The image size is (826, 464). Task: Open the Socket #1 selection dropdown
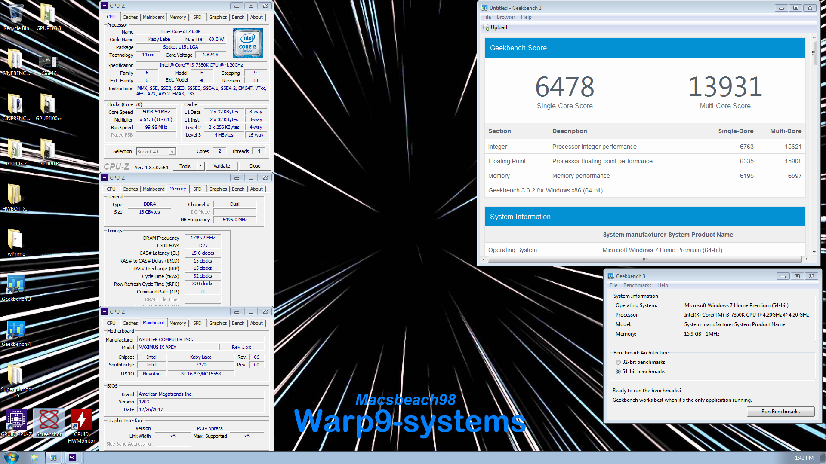[156, 151]
